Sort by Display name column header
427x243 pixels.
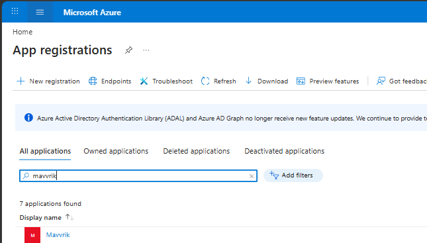(46, 218)
